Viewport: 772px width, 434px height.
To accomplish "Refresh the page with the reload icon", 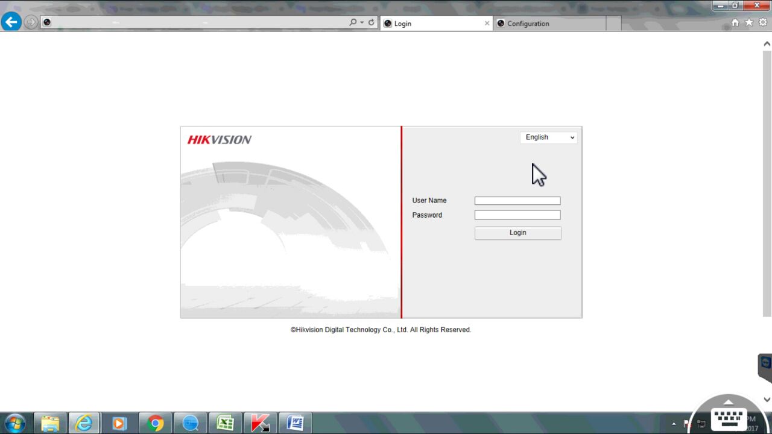I will 371,22.
